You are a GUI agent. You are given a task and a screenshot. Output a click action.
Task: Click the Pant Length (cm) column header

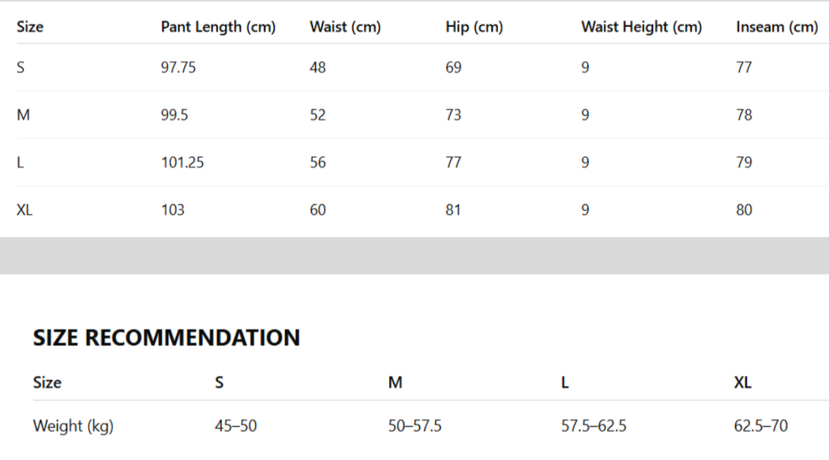218,27
